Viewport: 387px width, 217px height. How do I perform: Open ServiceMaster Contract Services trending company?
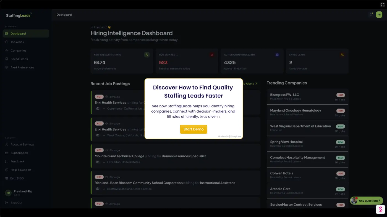(x=307, y=204)
